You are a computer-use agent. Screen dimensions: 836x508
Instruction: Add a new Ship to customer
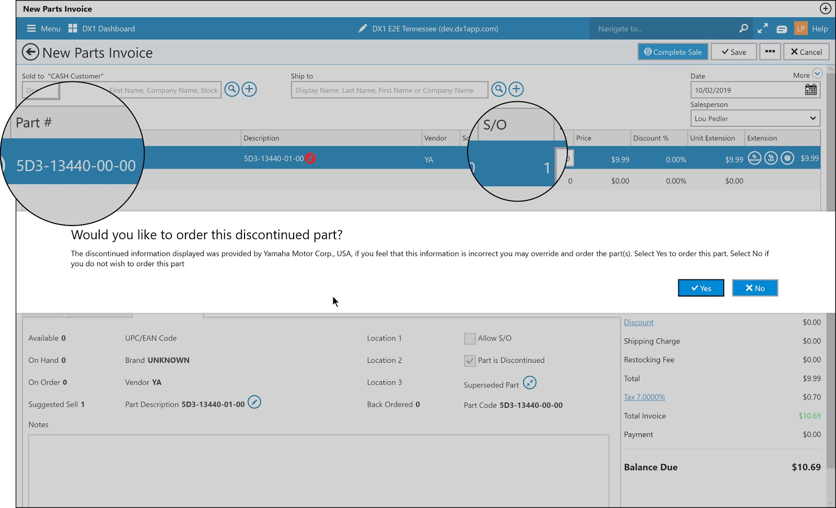pyautogui.click(x=516, y=89)
